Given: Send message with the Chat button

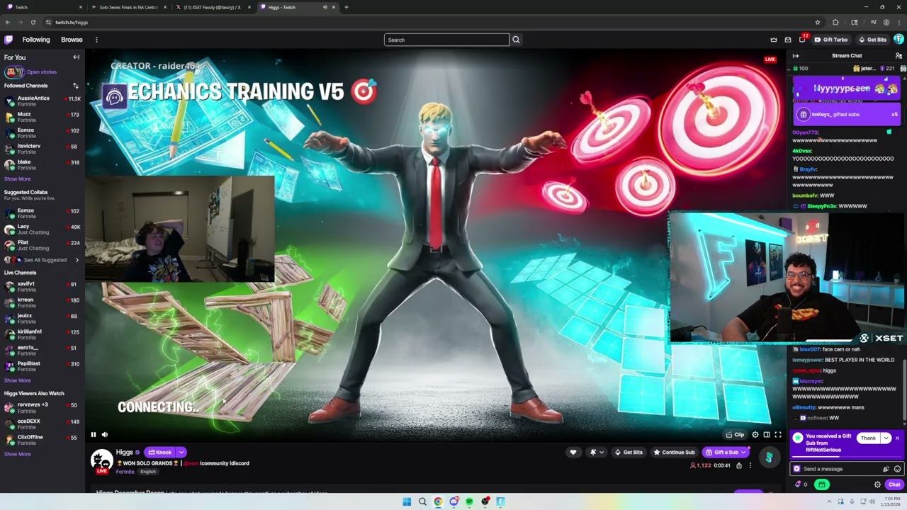Looking at the screenshot, I should click(894, 484).
